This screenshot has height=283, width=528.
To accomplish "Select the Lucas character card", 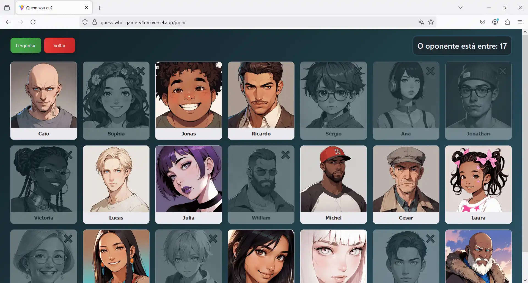I will pos(116,185).
